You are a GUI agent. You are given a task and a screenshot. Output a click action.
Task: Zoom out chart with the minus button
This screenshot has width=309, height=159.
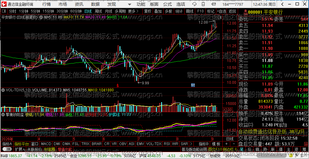tap(234, 144)
